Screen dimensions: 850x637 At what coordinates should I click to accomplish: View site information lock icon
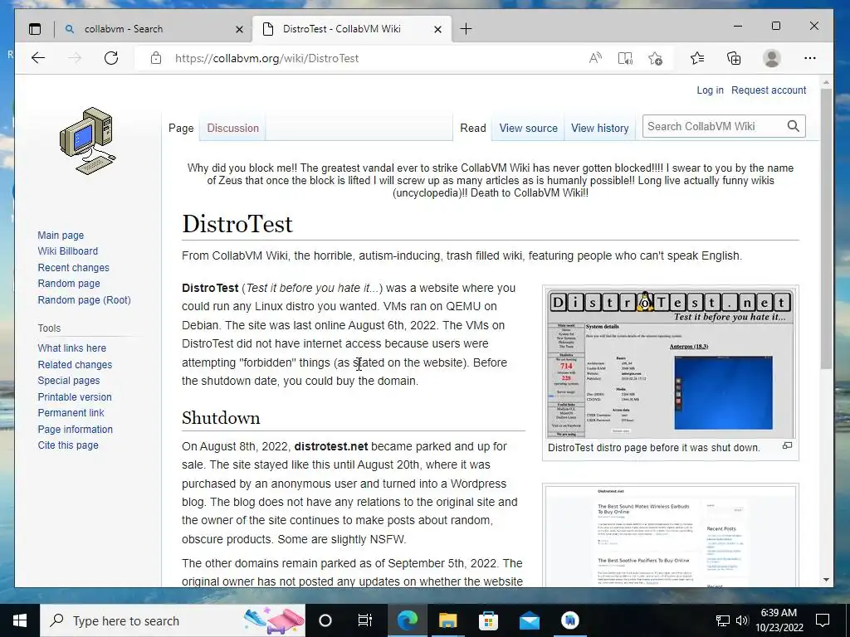tap(156, 58)
